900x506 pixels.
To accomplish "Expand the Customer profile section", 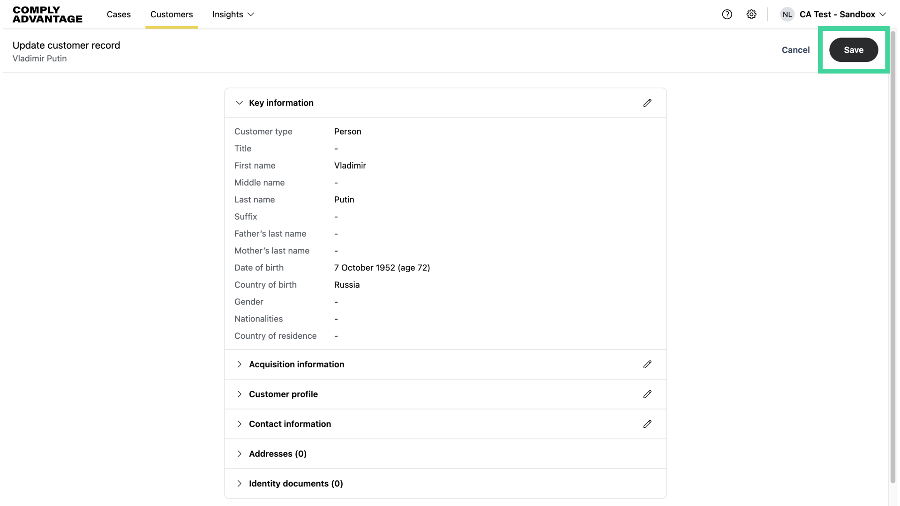I will 240,394.
